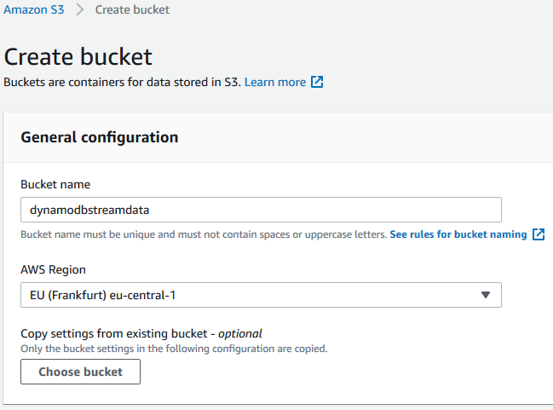Click external link icon after bucket naming rules
The height and width of the screenshot is (410, 553).
pos(539,234)
